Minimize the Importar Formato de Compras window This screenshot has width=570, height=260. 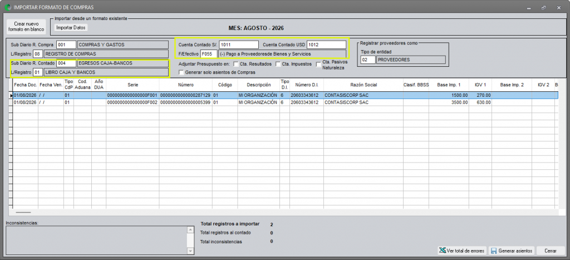529,7
